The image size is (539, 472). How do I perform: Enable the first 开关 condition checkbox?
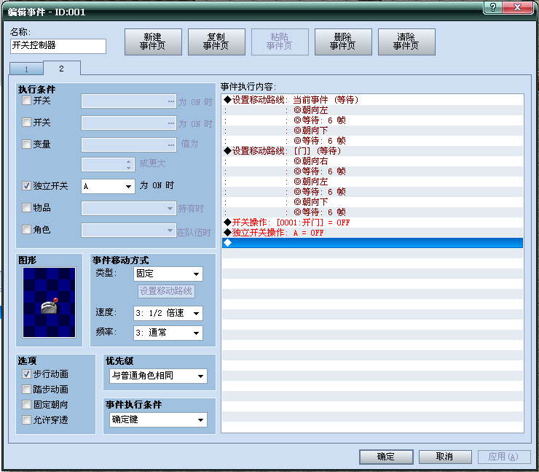point(27,101)
